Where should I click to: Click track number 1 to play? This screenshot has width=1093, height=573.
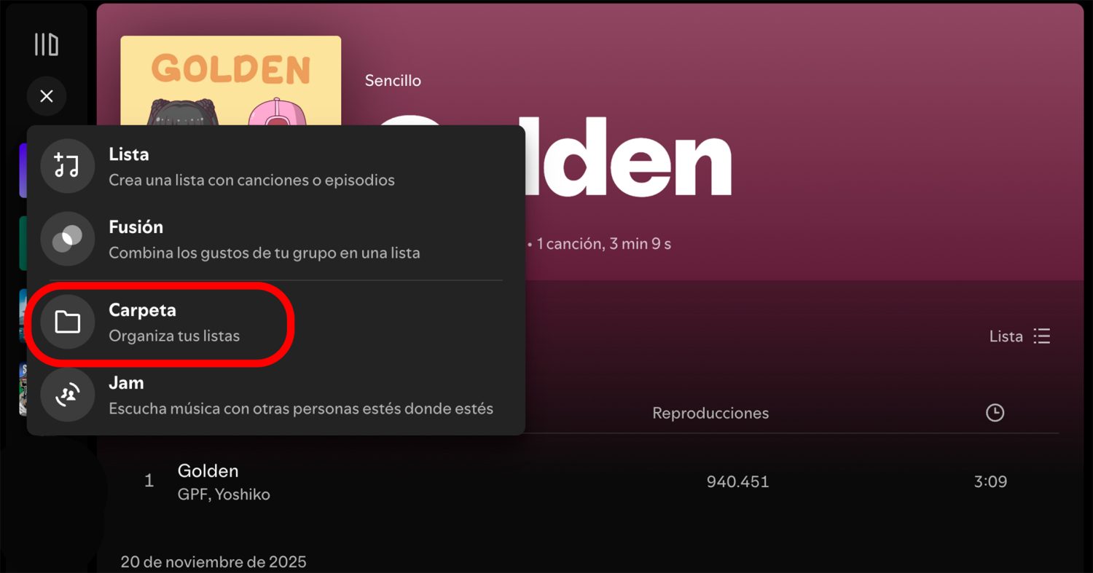click(x=149, y=481)
